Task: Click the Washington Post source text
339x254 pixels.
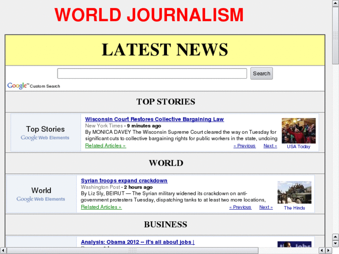Action: [100, 187]
